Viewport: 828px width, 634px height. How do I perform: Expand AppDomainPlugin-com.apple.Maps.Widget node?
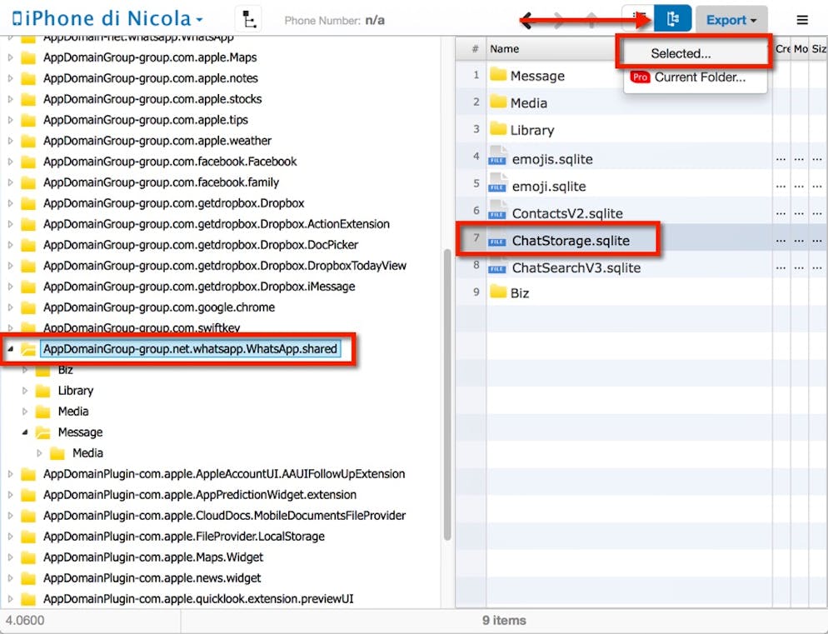click(x=10, y=557)
